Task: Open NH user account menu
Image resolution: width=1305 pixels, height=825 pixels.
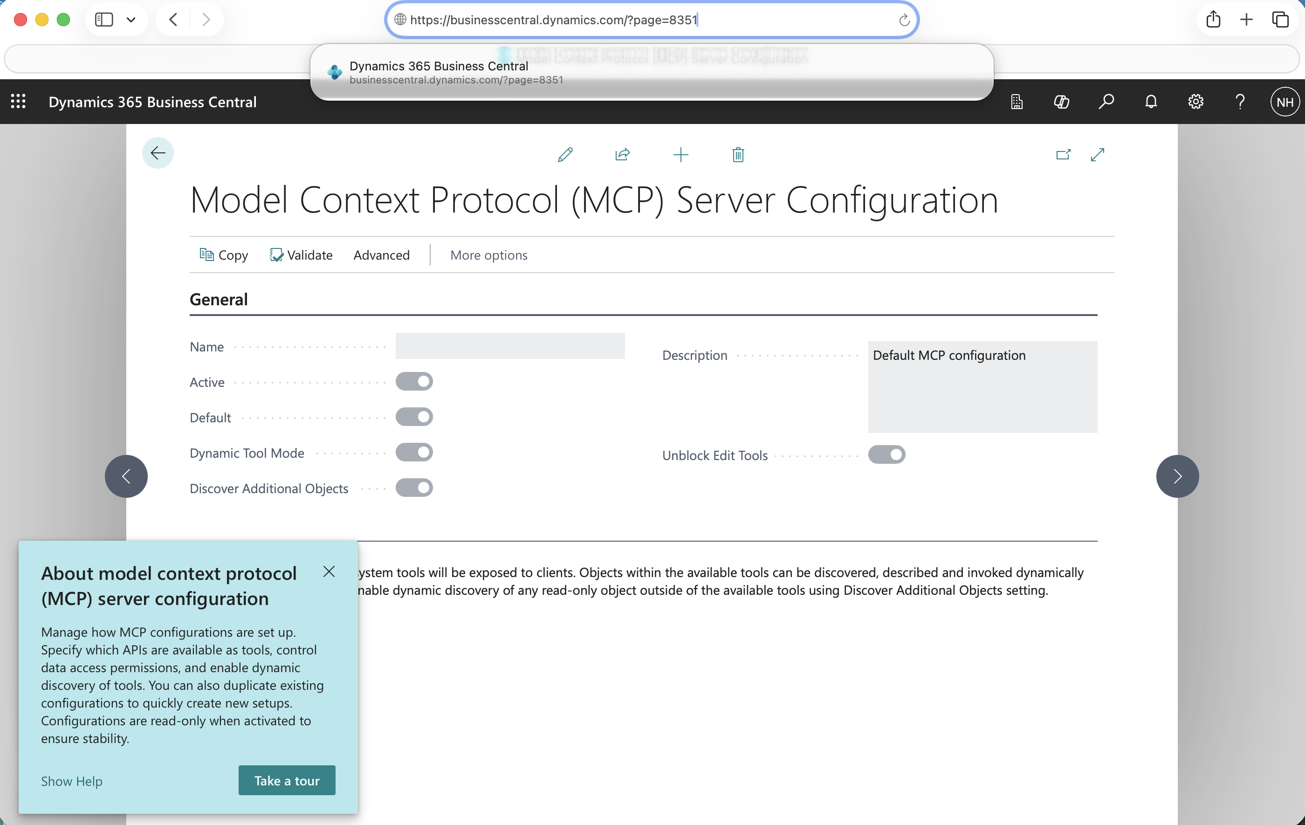Action: tap(1285, 102)
